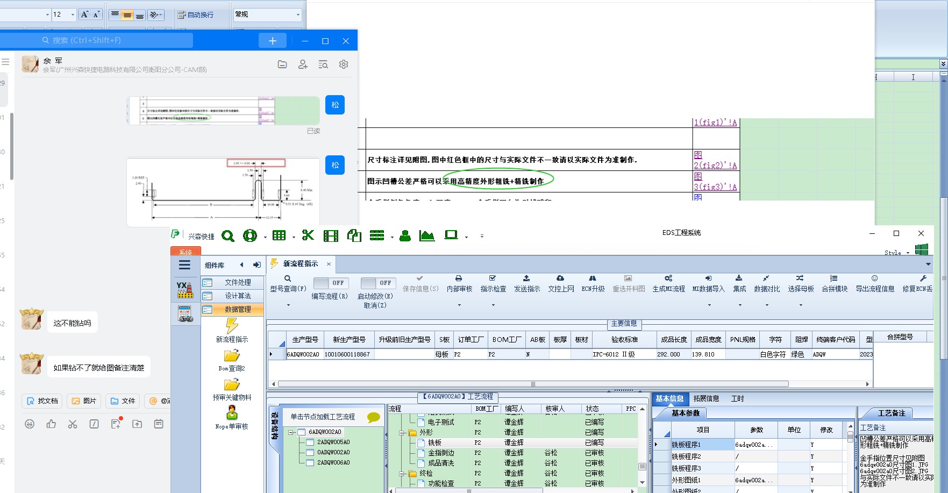Expand 型号查询(F) dropdown arrow
This screenshot has width=948, height=493.
point(288,305)
